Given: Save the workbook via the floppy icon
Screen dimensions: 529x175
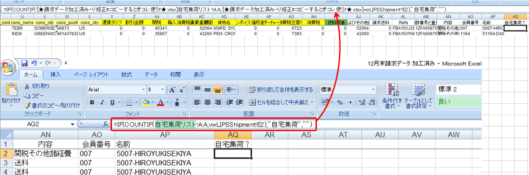Looking at the screenshot, I should [x=24, y=63].
